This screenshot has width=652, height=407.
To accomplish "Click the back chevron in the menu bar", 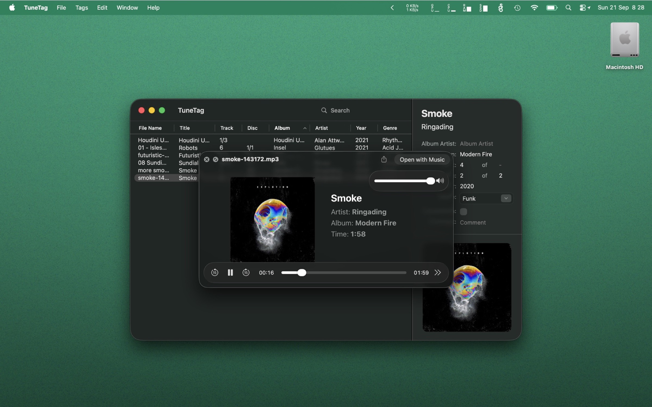I will [392, 8].
